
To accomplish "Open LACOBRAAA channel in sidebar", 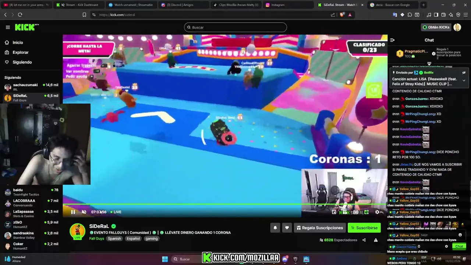I will coord(31,203).
